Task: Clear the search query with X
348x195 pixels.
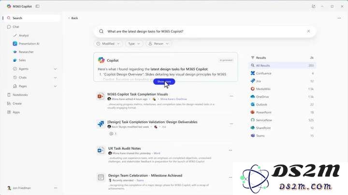Action: (x=308, y=31)
